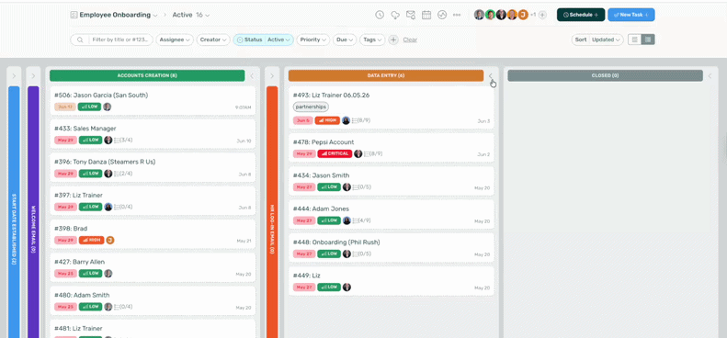Open the Tags filter dropdown
The image size is (727, 338).
(x=372, y=39)
